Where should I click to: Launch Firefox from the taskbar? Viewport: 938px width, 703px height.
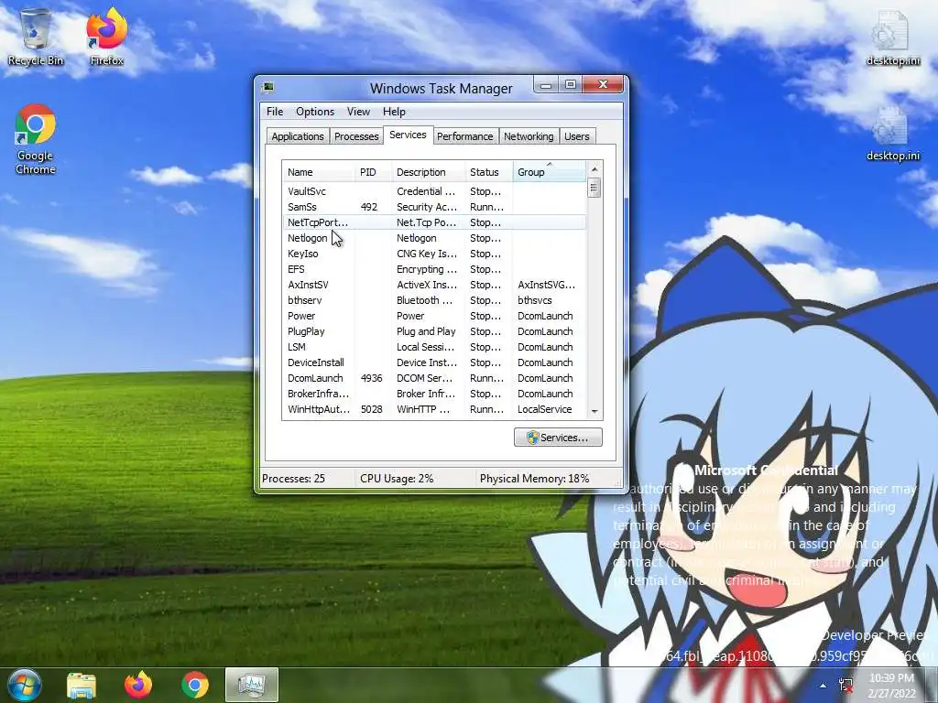pos(138,685)
